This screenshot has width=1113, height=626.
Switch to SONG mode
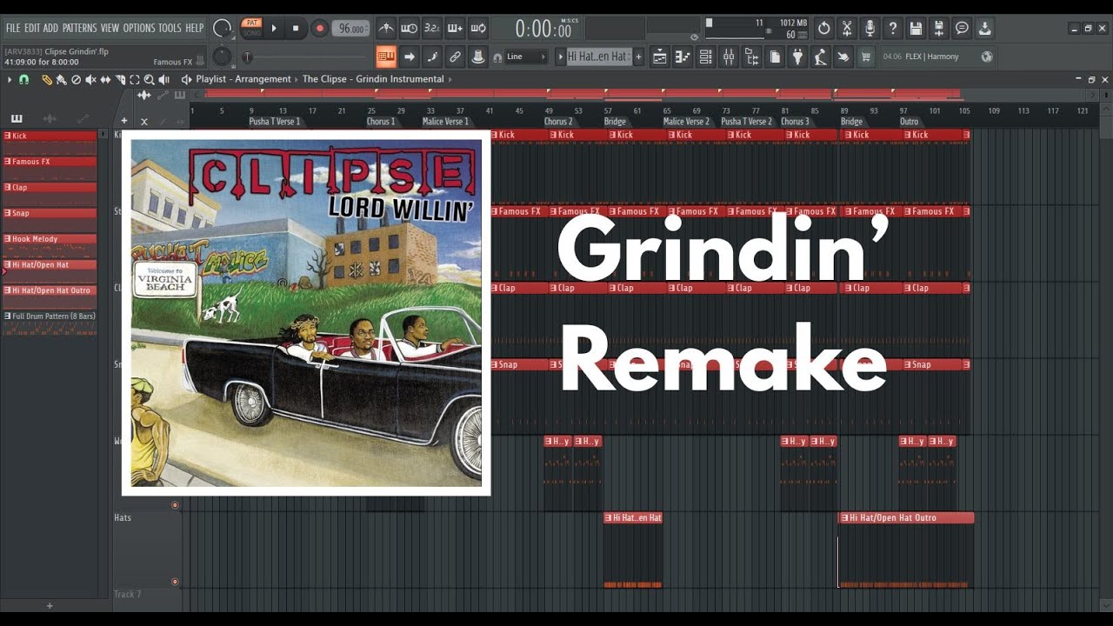(251, 32)
